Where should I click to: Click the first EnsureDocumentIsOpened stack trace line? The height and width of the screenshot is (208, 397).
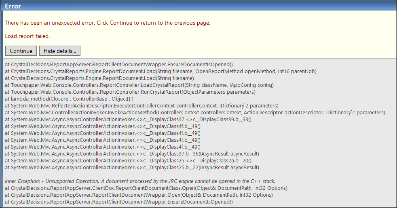(x=119, y=64)
